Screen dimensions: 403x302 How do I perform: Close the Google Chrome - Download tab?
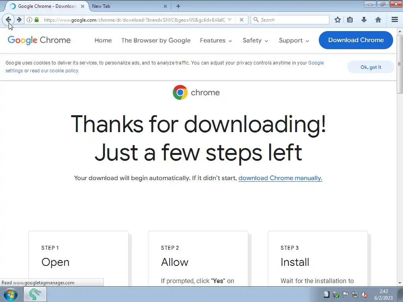click(x=83, y=6)
